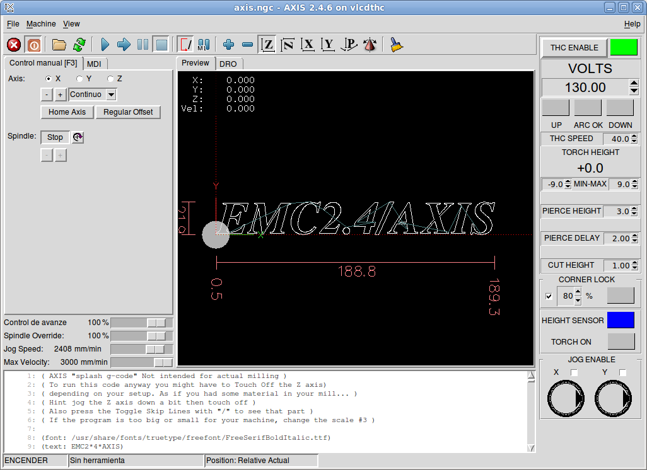
Task: Click the X jog wheel dial
Action: point(566,399)
